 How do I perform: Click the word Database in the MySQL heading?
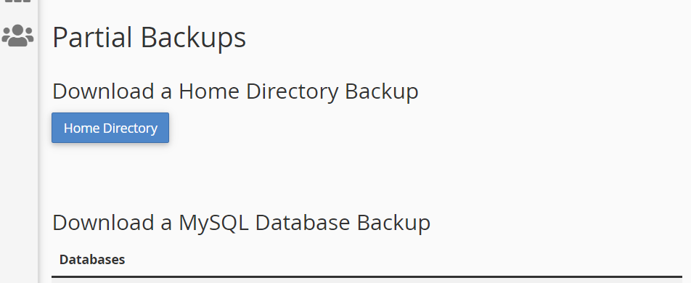[x=302, y=223]
